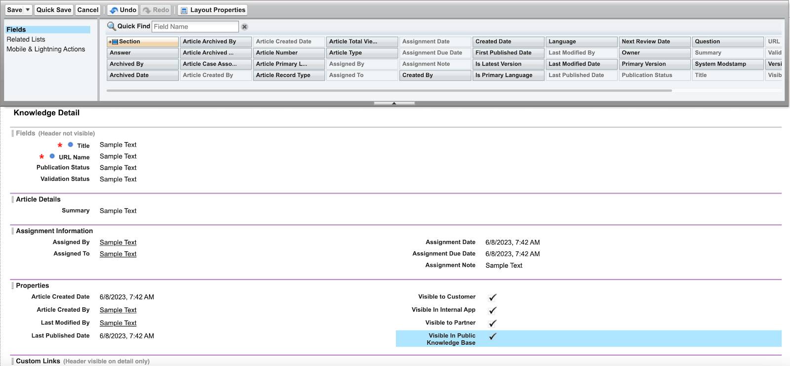Image resolution: width=790 pixels, height=366 pixels.
Task: Click the Custom Links section grip handle
Action: [12, 361]
